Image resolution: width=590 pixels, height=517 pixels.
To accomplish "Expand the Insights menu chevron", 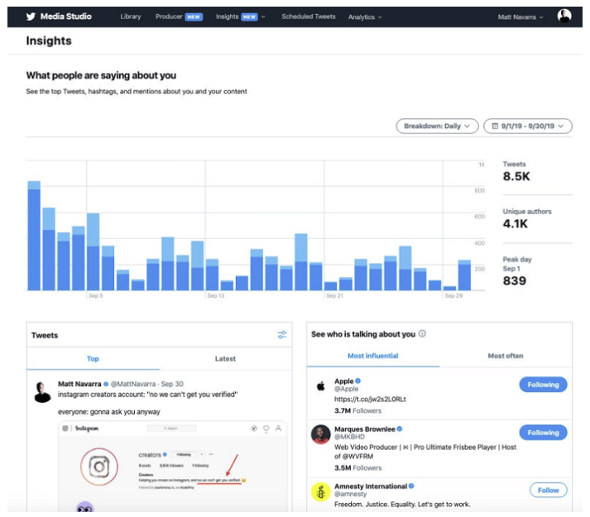I will 263,17.
